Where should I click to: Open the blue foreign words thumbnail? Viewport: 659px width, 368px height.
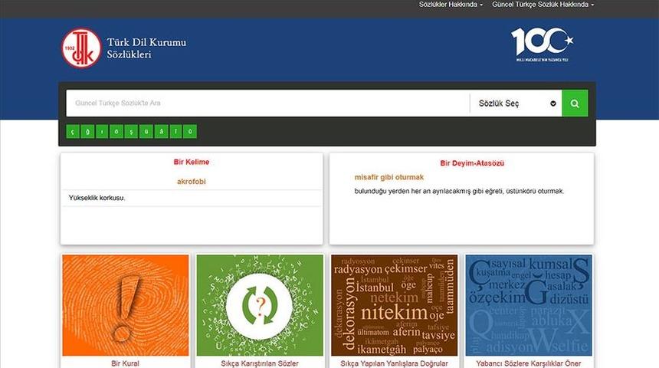[x=528, y=305]
